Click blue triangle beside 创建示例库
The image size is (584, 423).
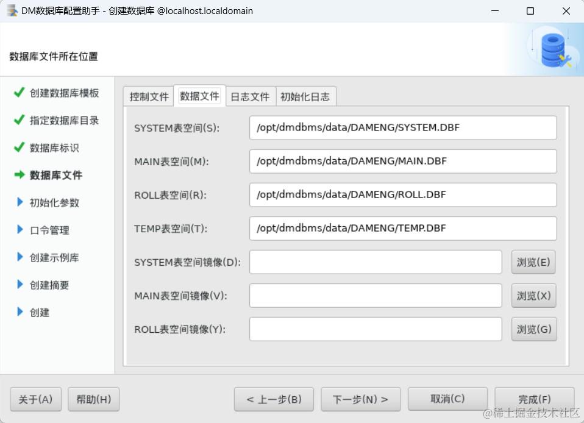(20, 257)
